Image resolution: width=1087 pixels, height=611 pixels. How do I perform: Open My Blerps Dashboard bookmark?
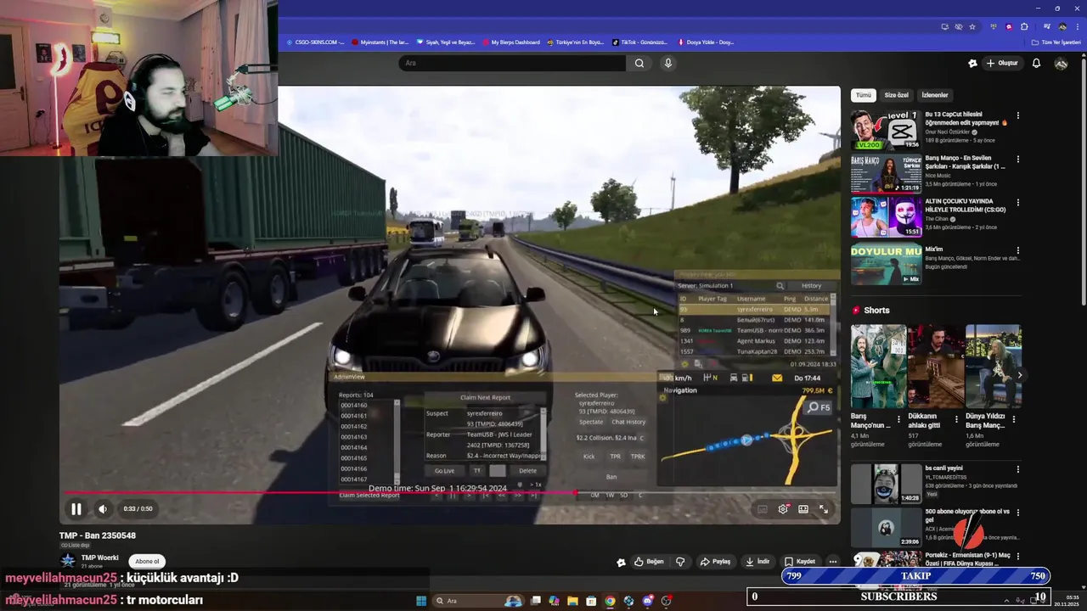pos(510,42)
